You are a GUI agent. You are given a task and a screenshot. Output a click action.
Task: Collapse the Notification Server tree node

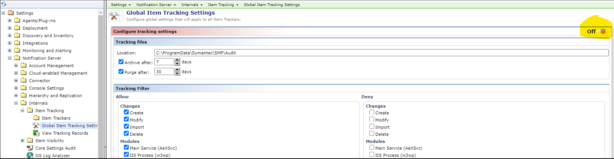[9, 58]
